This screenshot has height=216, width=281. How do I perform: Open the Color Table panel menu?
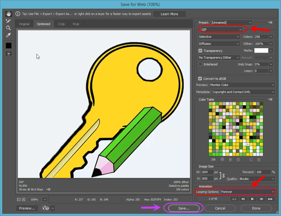270,100
